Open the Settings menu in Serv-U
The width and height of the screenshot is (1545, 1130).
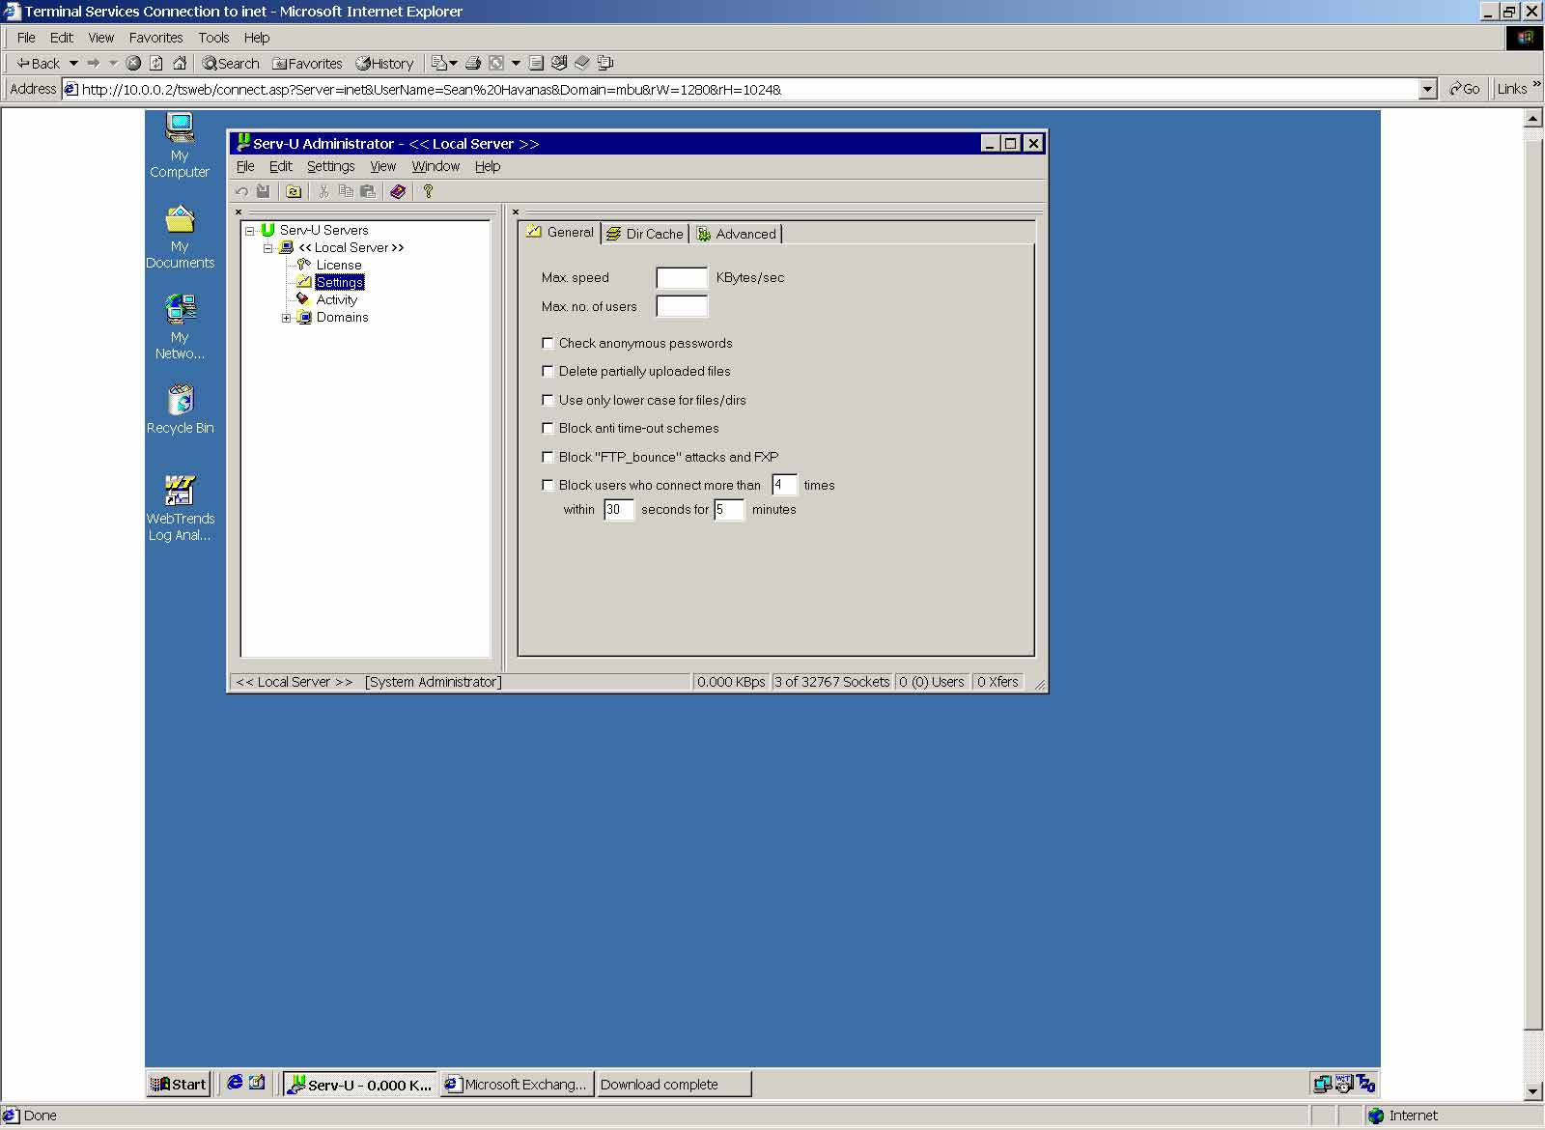coord(330,166)
